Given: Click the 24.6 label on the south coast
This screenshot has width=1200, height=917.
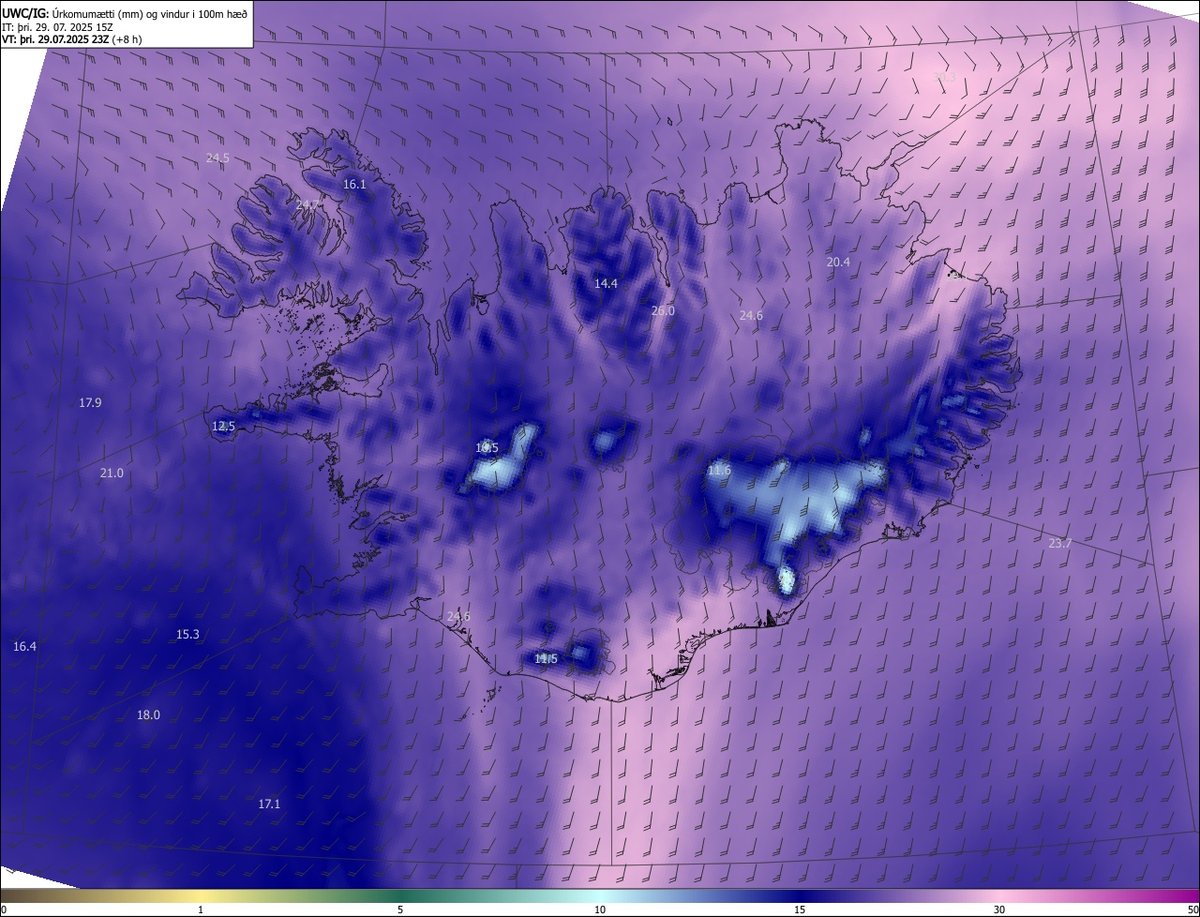Looking at the screenshot, I should (458, 617).
